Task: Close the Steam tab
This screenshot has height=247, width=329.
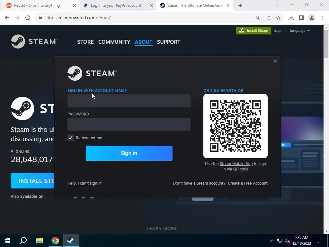Action: click(228, 6)
